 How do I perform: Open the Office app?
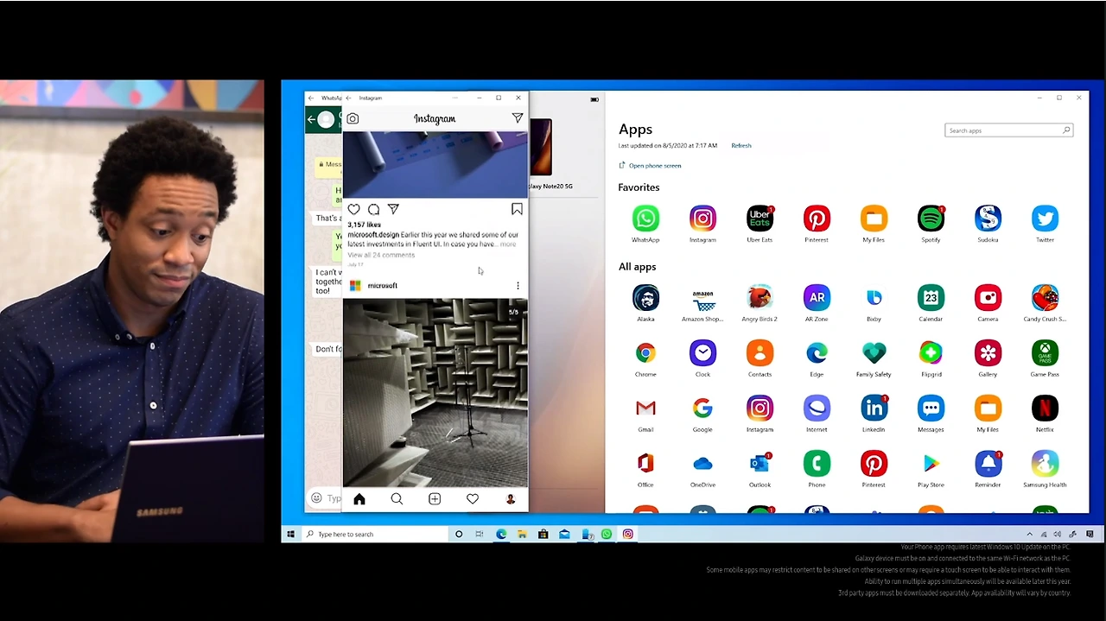pyautogui.click(x=645, y=464)
